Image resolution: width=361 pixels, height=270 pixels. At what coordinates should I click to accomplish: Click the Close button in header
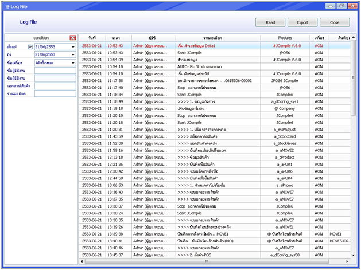[x=335, y=22]
